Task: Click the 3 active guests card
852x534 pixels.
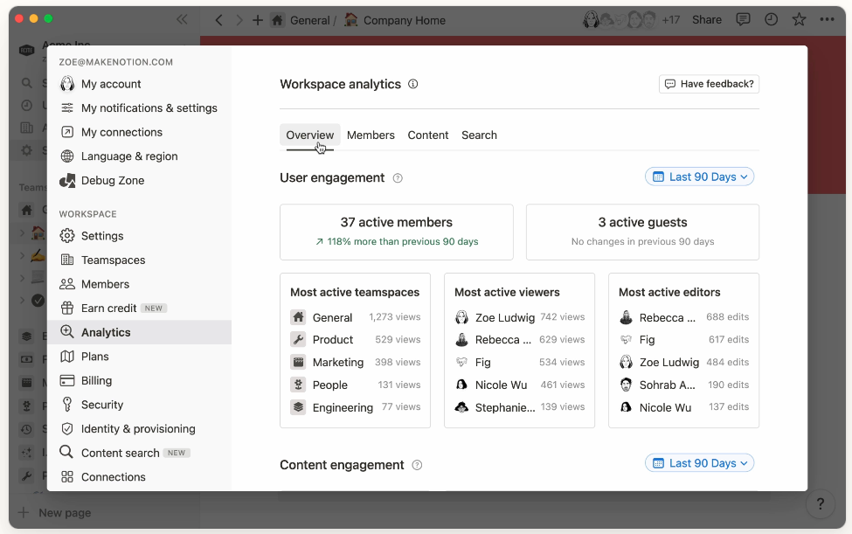Action: point(642,232)
